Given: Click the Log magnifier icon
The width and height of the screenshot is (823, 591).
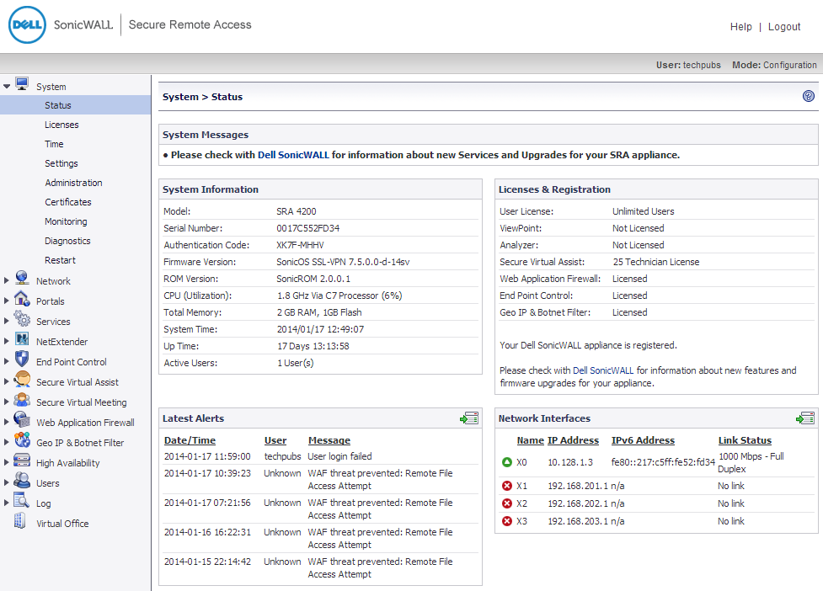Looking at the screenshot, I should [22, 500].
